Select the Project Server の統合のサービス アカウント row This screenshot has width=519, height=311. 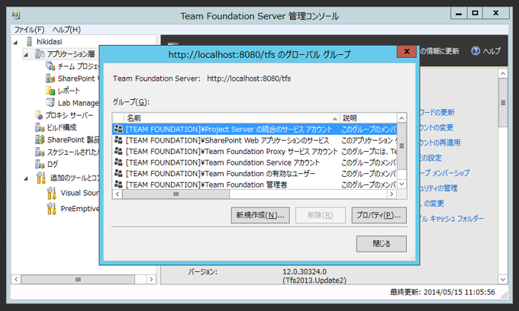[254, 129]
